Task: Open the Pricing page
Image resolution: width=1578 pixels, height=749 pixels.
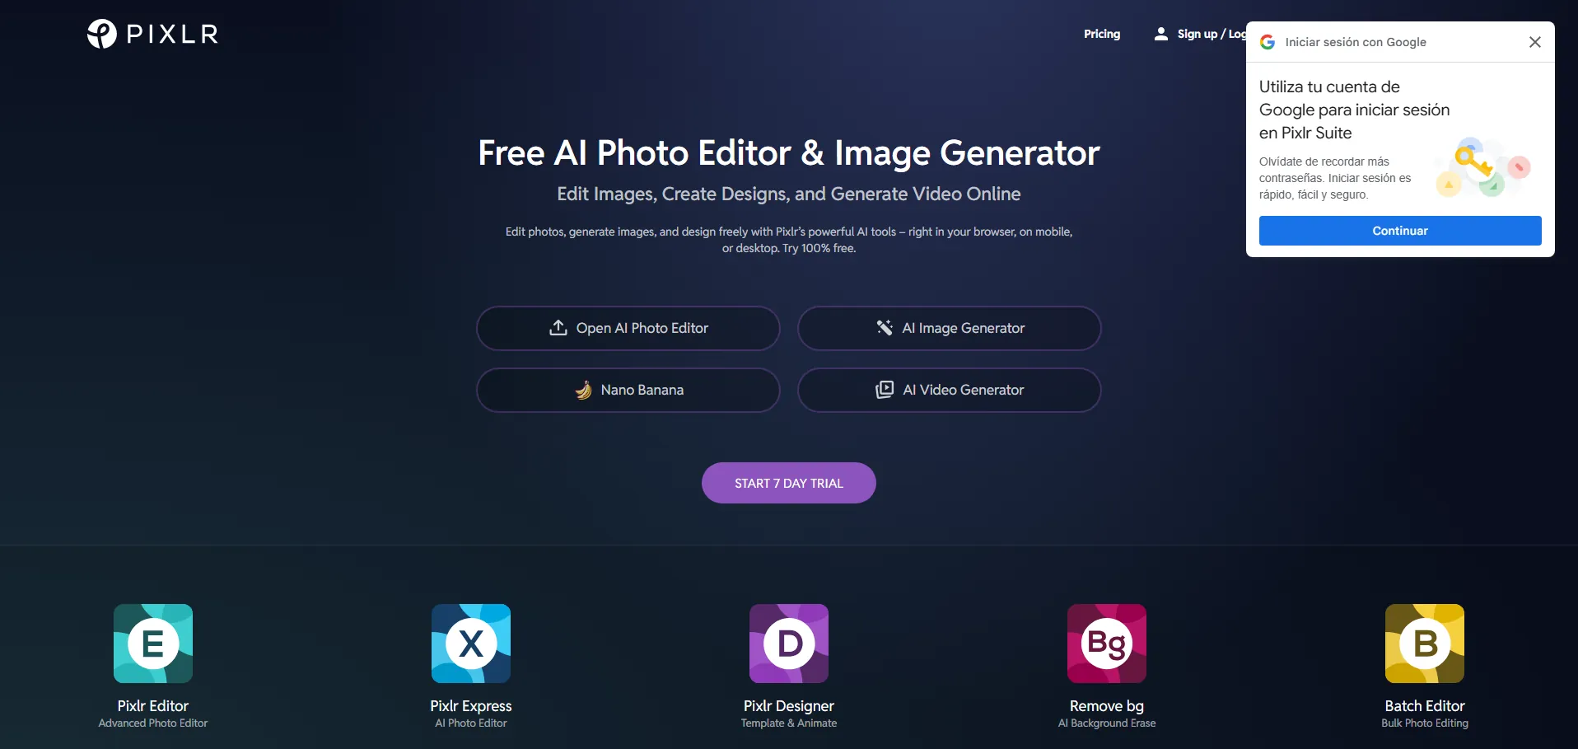Action: [x=1102, y=34]
